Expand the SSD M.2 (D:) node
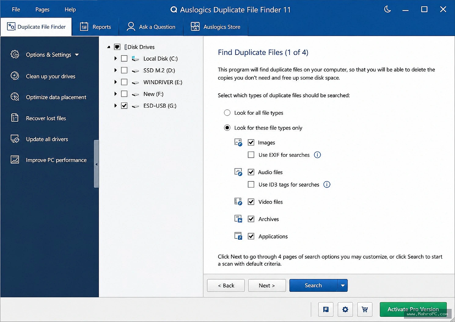The image size is (455, 322). (x=116, y=70)
